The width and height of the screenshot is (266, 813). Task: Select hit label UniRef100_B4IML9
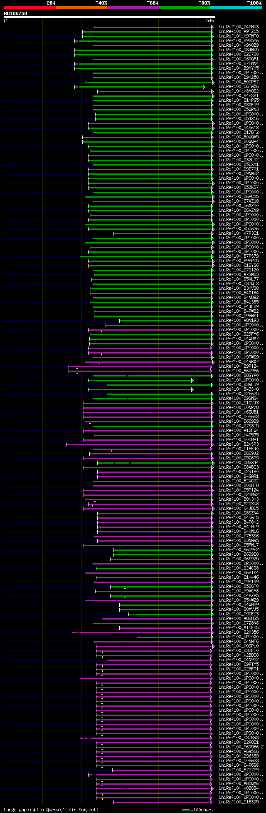(239, 527)
